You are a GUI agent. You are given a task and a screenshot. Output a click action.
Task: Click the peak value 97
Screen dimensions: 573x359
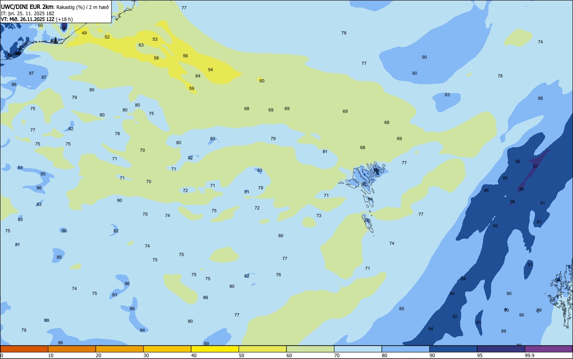(535, 167)
